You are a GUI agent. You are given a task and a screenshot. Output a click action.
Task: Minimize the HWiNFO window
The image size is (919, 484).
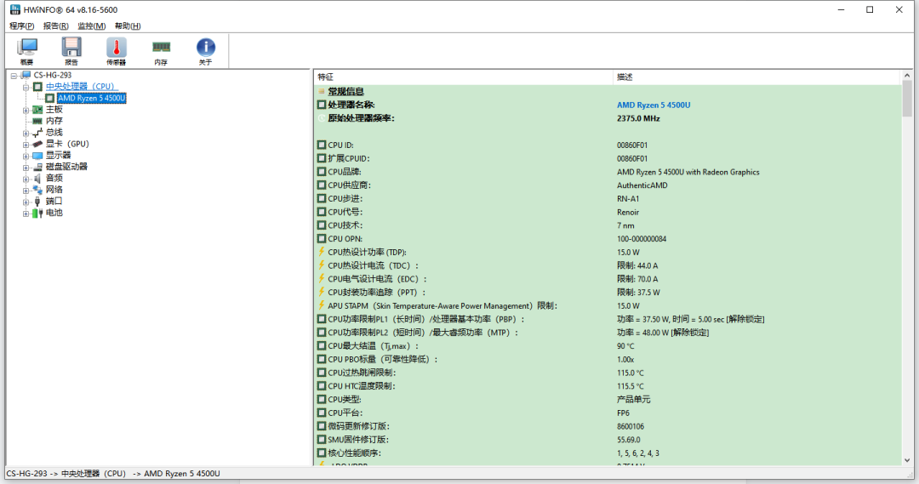[841, 9]
